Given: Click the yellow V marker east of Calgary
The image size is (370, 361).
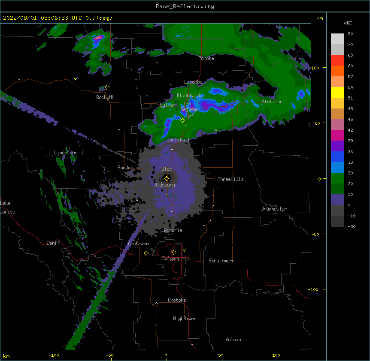Looking at the screenshot, I should [x=184, y=250].
